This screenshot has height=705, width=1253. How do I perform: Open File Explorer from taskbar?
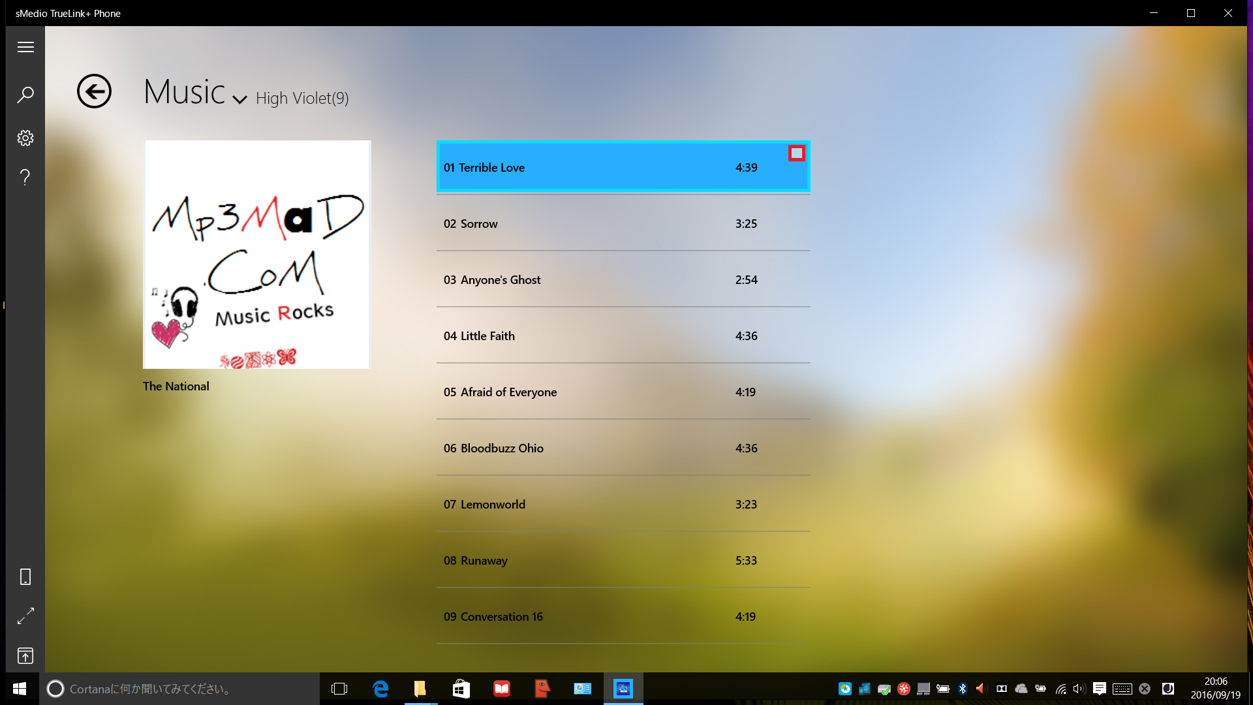pyautogui.click(x=420, y=689)
